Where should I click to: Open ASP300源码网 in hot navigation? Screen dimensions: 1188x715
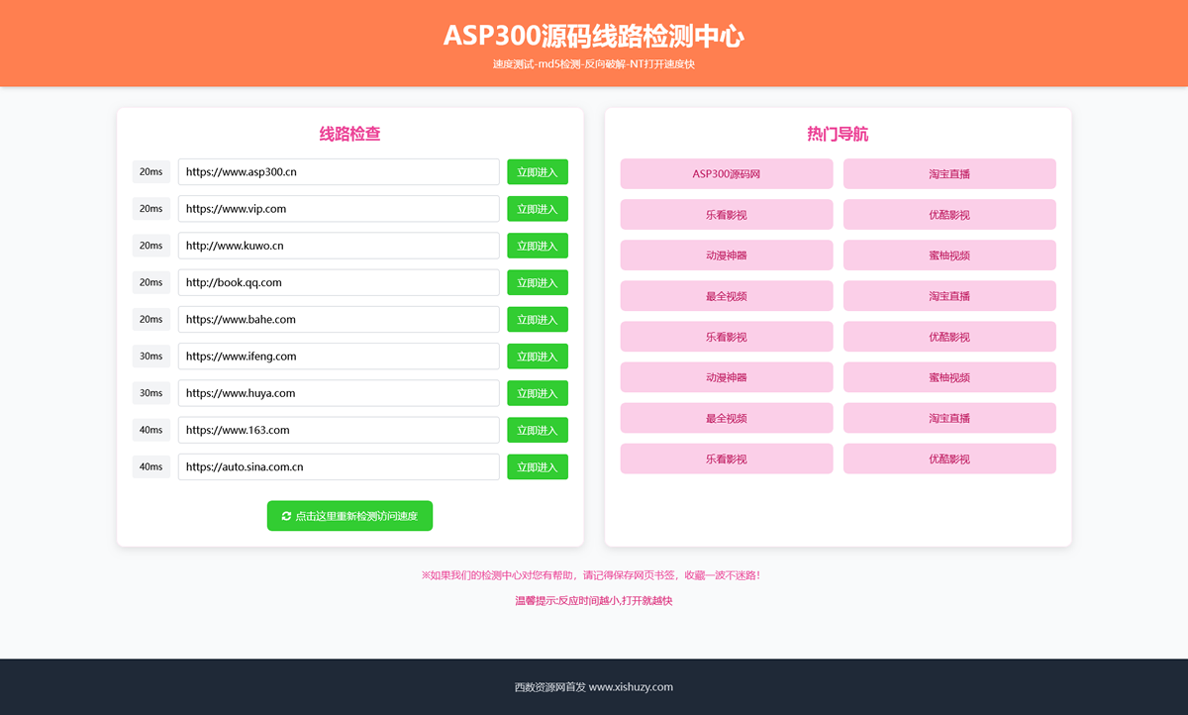point(726,173)
